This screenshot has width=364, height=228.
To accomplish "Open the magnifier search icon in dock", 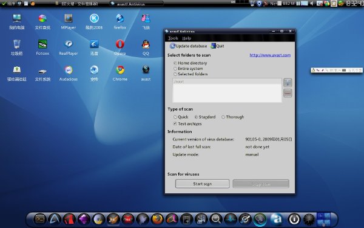I will pos(216,219).
